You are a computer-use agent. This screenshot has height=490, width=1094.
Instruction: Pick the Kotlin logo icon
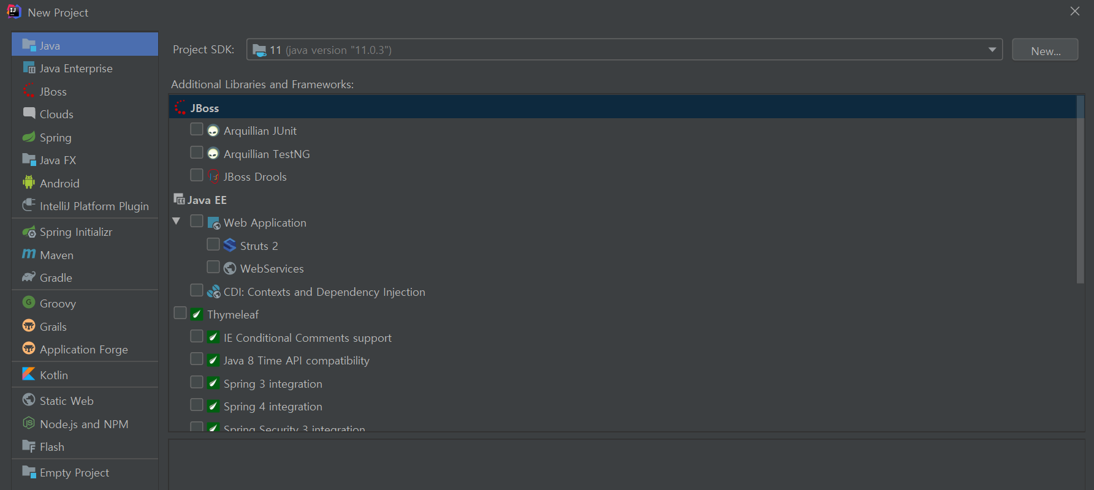pos(29,374)
